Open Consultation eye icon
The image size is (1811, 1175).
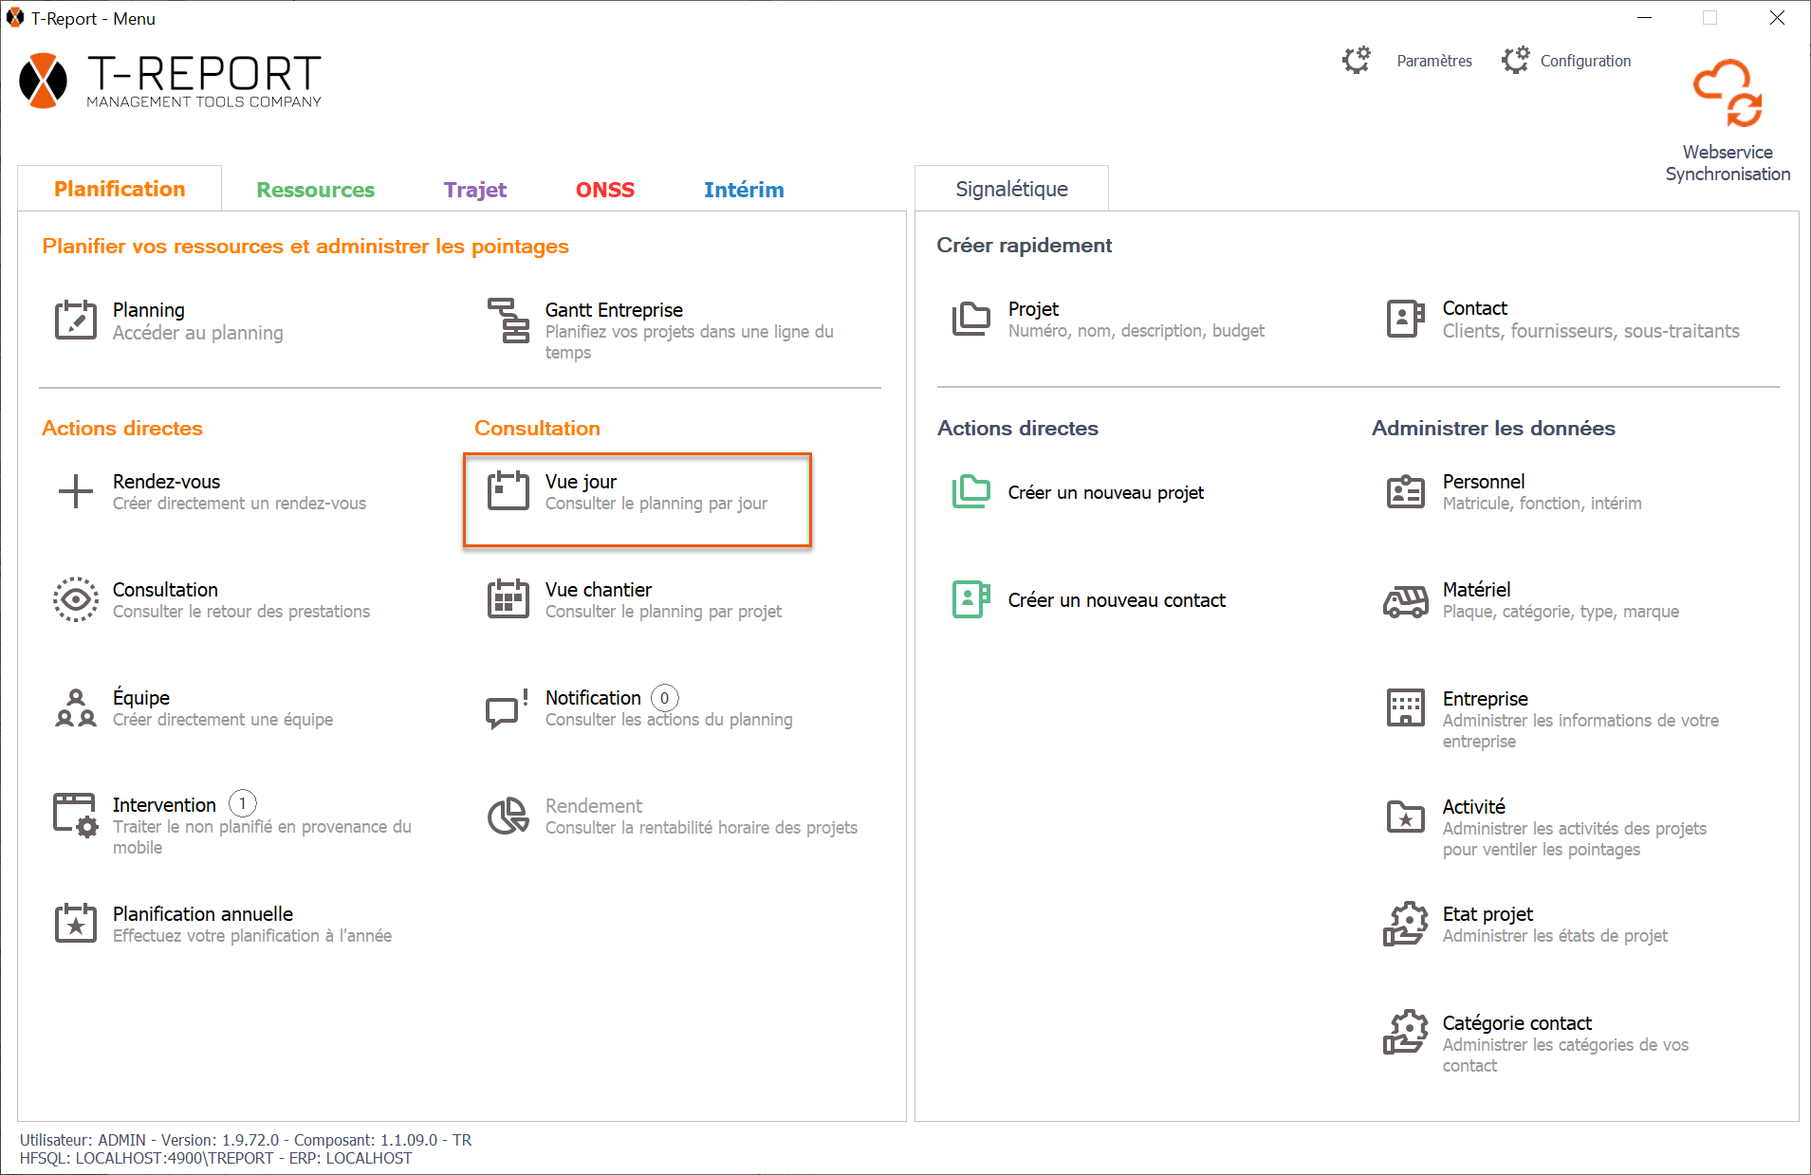(x=75, y=599)
